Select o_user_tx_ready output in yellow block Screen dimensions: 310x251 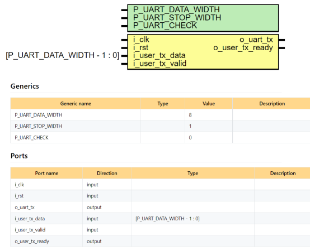tap(243, 47)
